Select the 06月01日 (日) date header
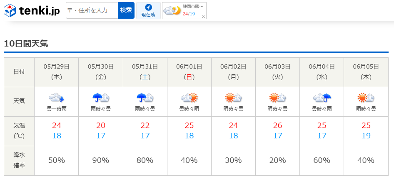 click(189, 72)
